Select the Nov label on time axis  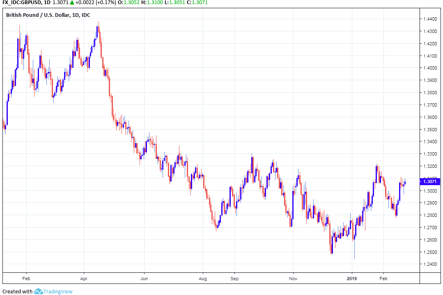[x=293, y=278]
